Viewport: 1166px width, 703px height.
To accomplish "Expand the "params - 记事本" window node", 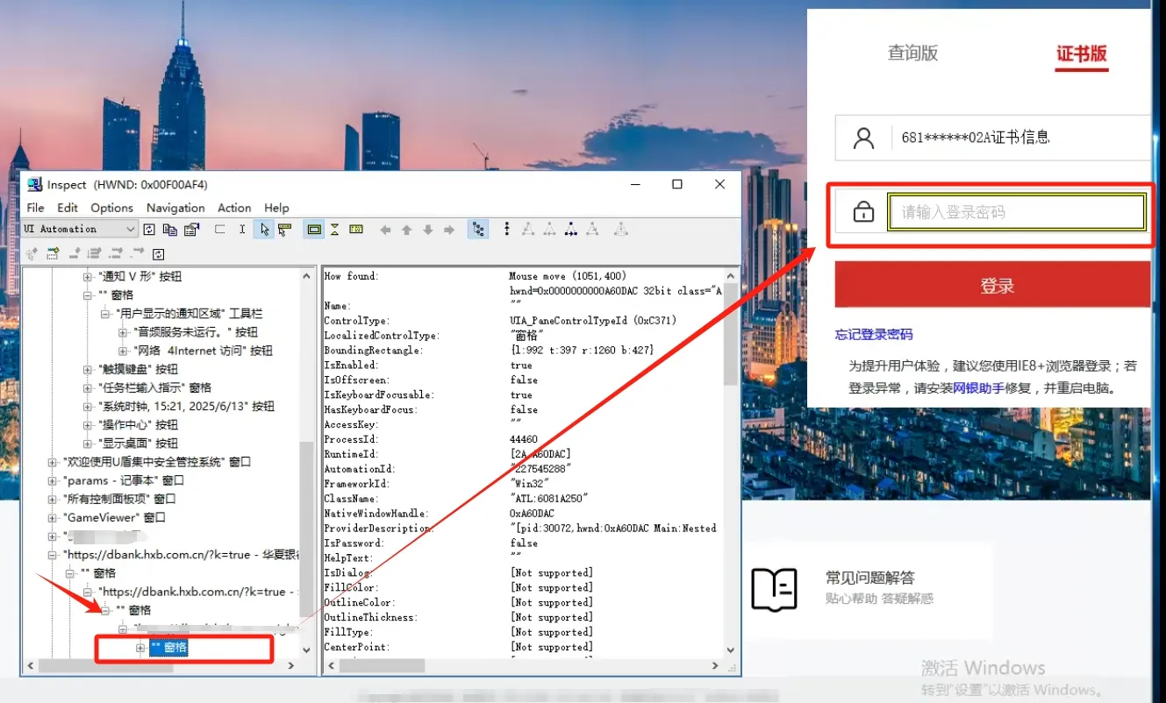I will point(53,480).
